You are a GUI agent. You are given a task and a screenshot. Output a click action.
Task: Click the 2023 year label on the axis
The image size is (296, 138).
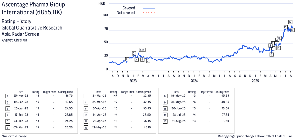[133, 81]
